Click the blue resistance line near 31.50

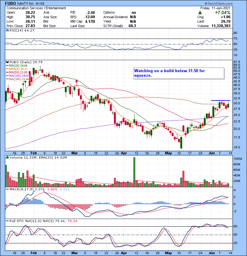pyautogui.click(x=221, y=101)
